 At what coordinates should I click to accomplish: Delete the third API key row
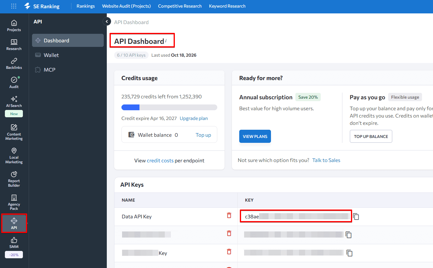[229, 252]
